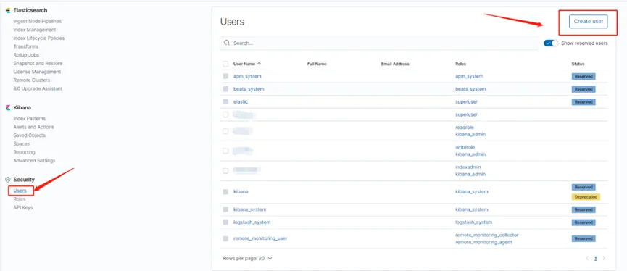Open the superuser role link for elastic

point(466,102)
